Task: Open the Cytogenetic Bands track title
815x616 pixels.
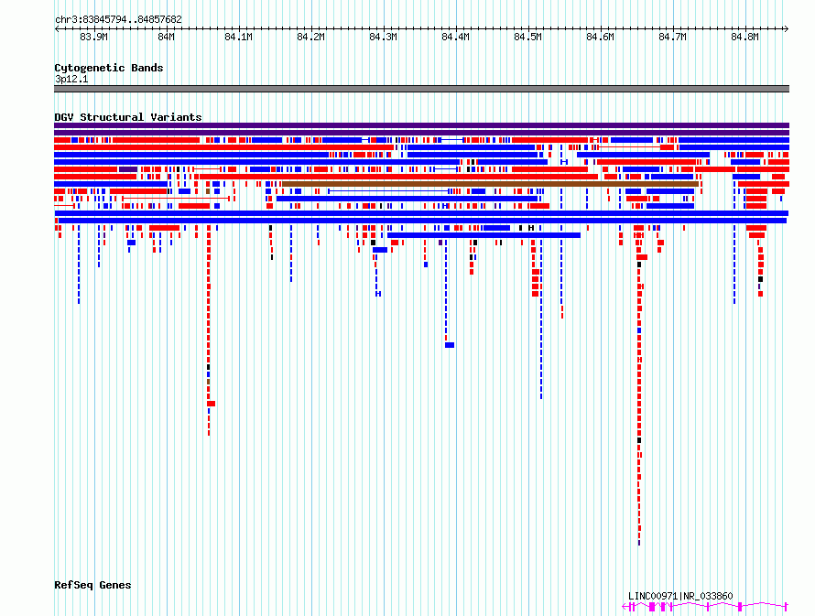Action: click(109, 68)
